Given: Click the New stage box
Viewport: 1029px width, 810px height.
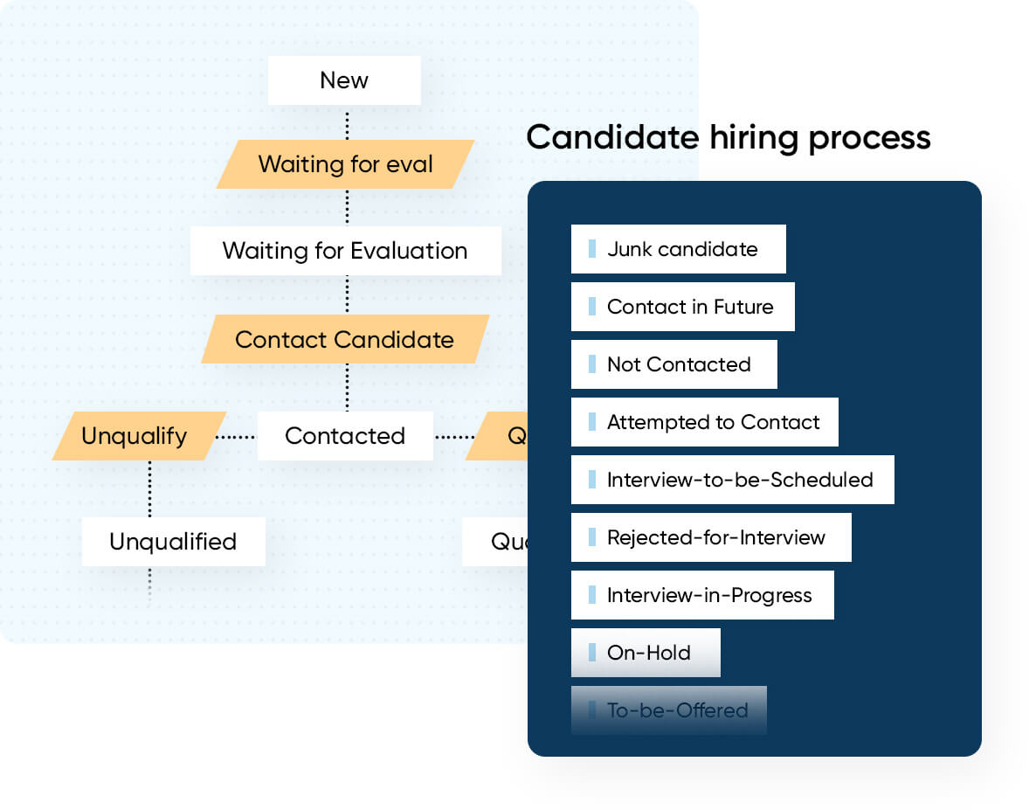Looking at the screenshot, I should [x=344, y=80].
